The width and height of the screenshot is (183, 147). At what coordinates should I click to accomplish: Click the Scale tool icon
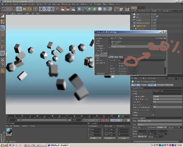click(24, 9)
